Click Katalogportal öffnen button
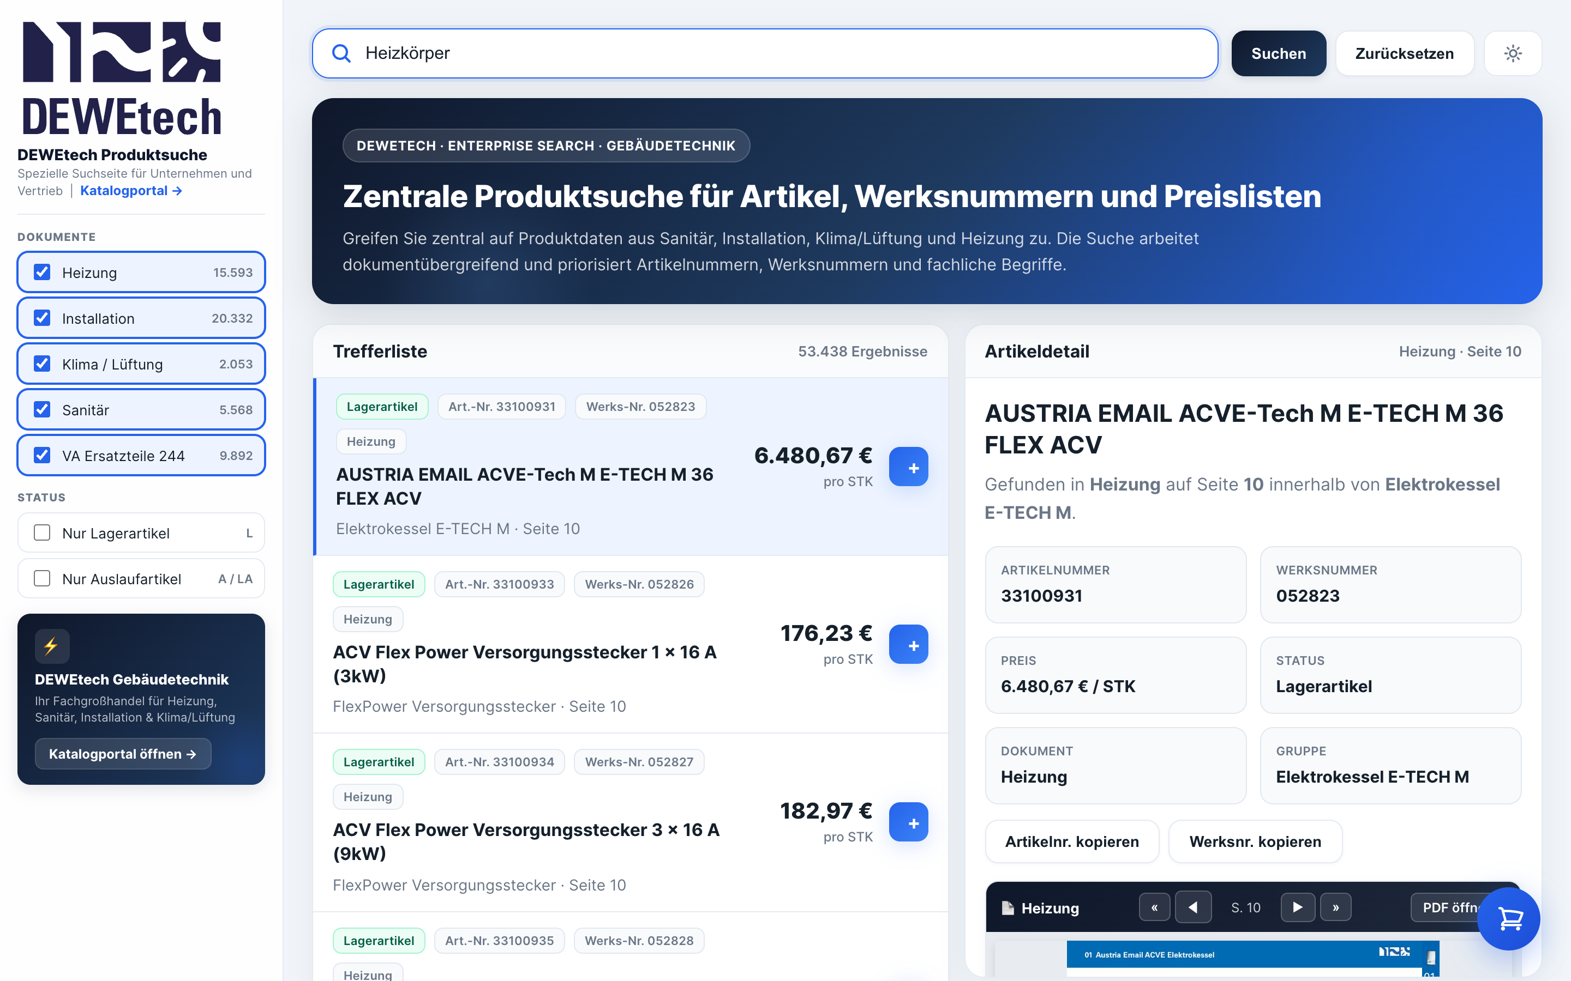Screen dimensions: 1571x981 pyautogui.click(x=123, y=754)
